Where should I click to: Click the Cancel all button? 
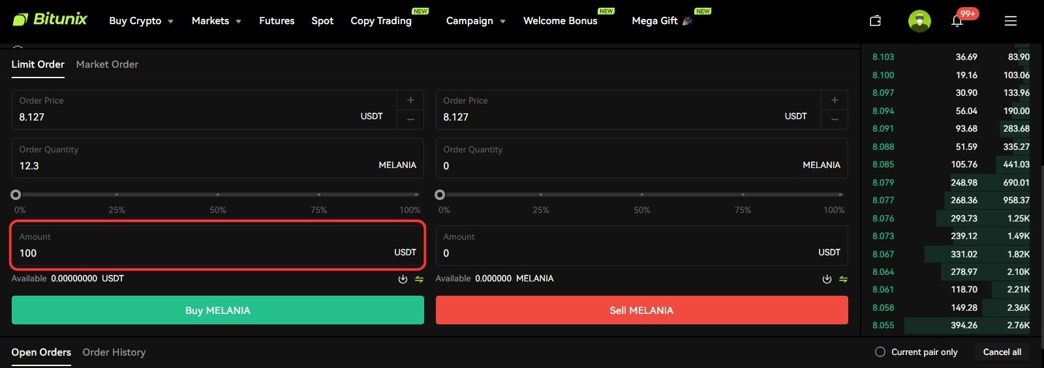(x=1002, y=352)
